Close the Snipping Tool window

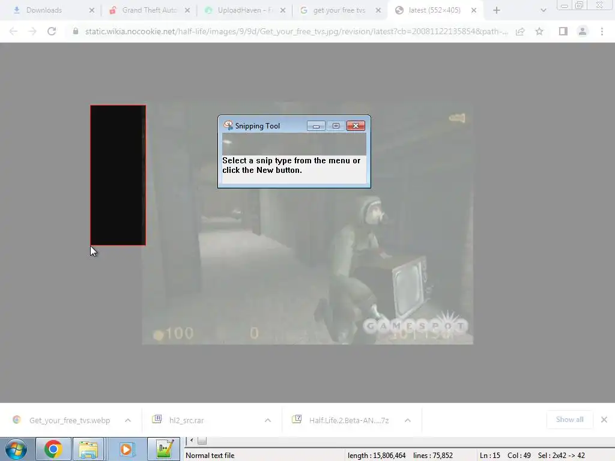(356, 126)
